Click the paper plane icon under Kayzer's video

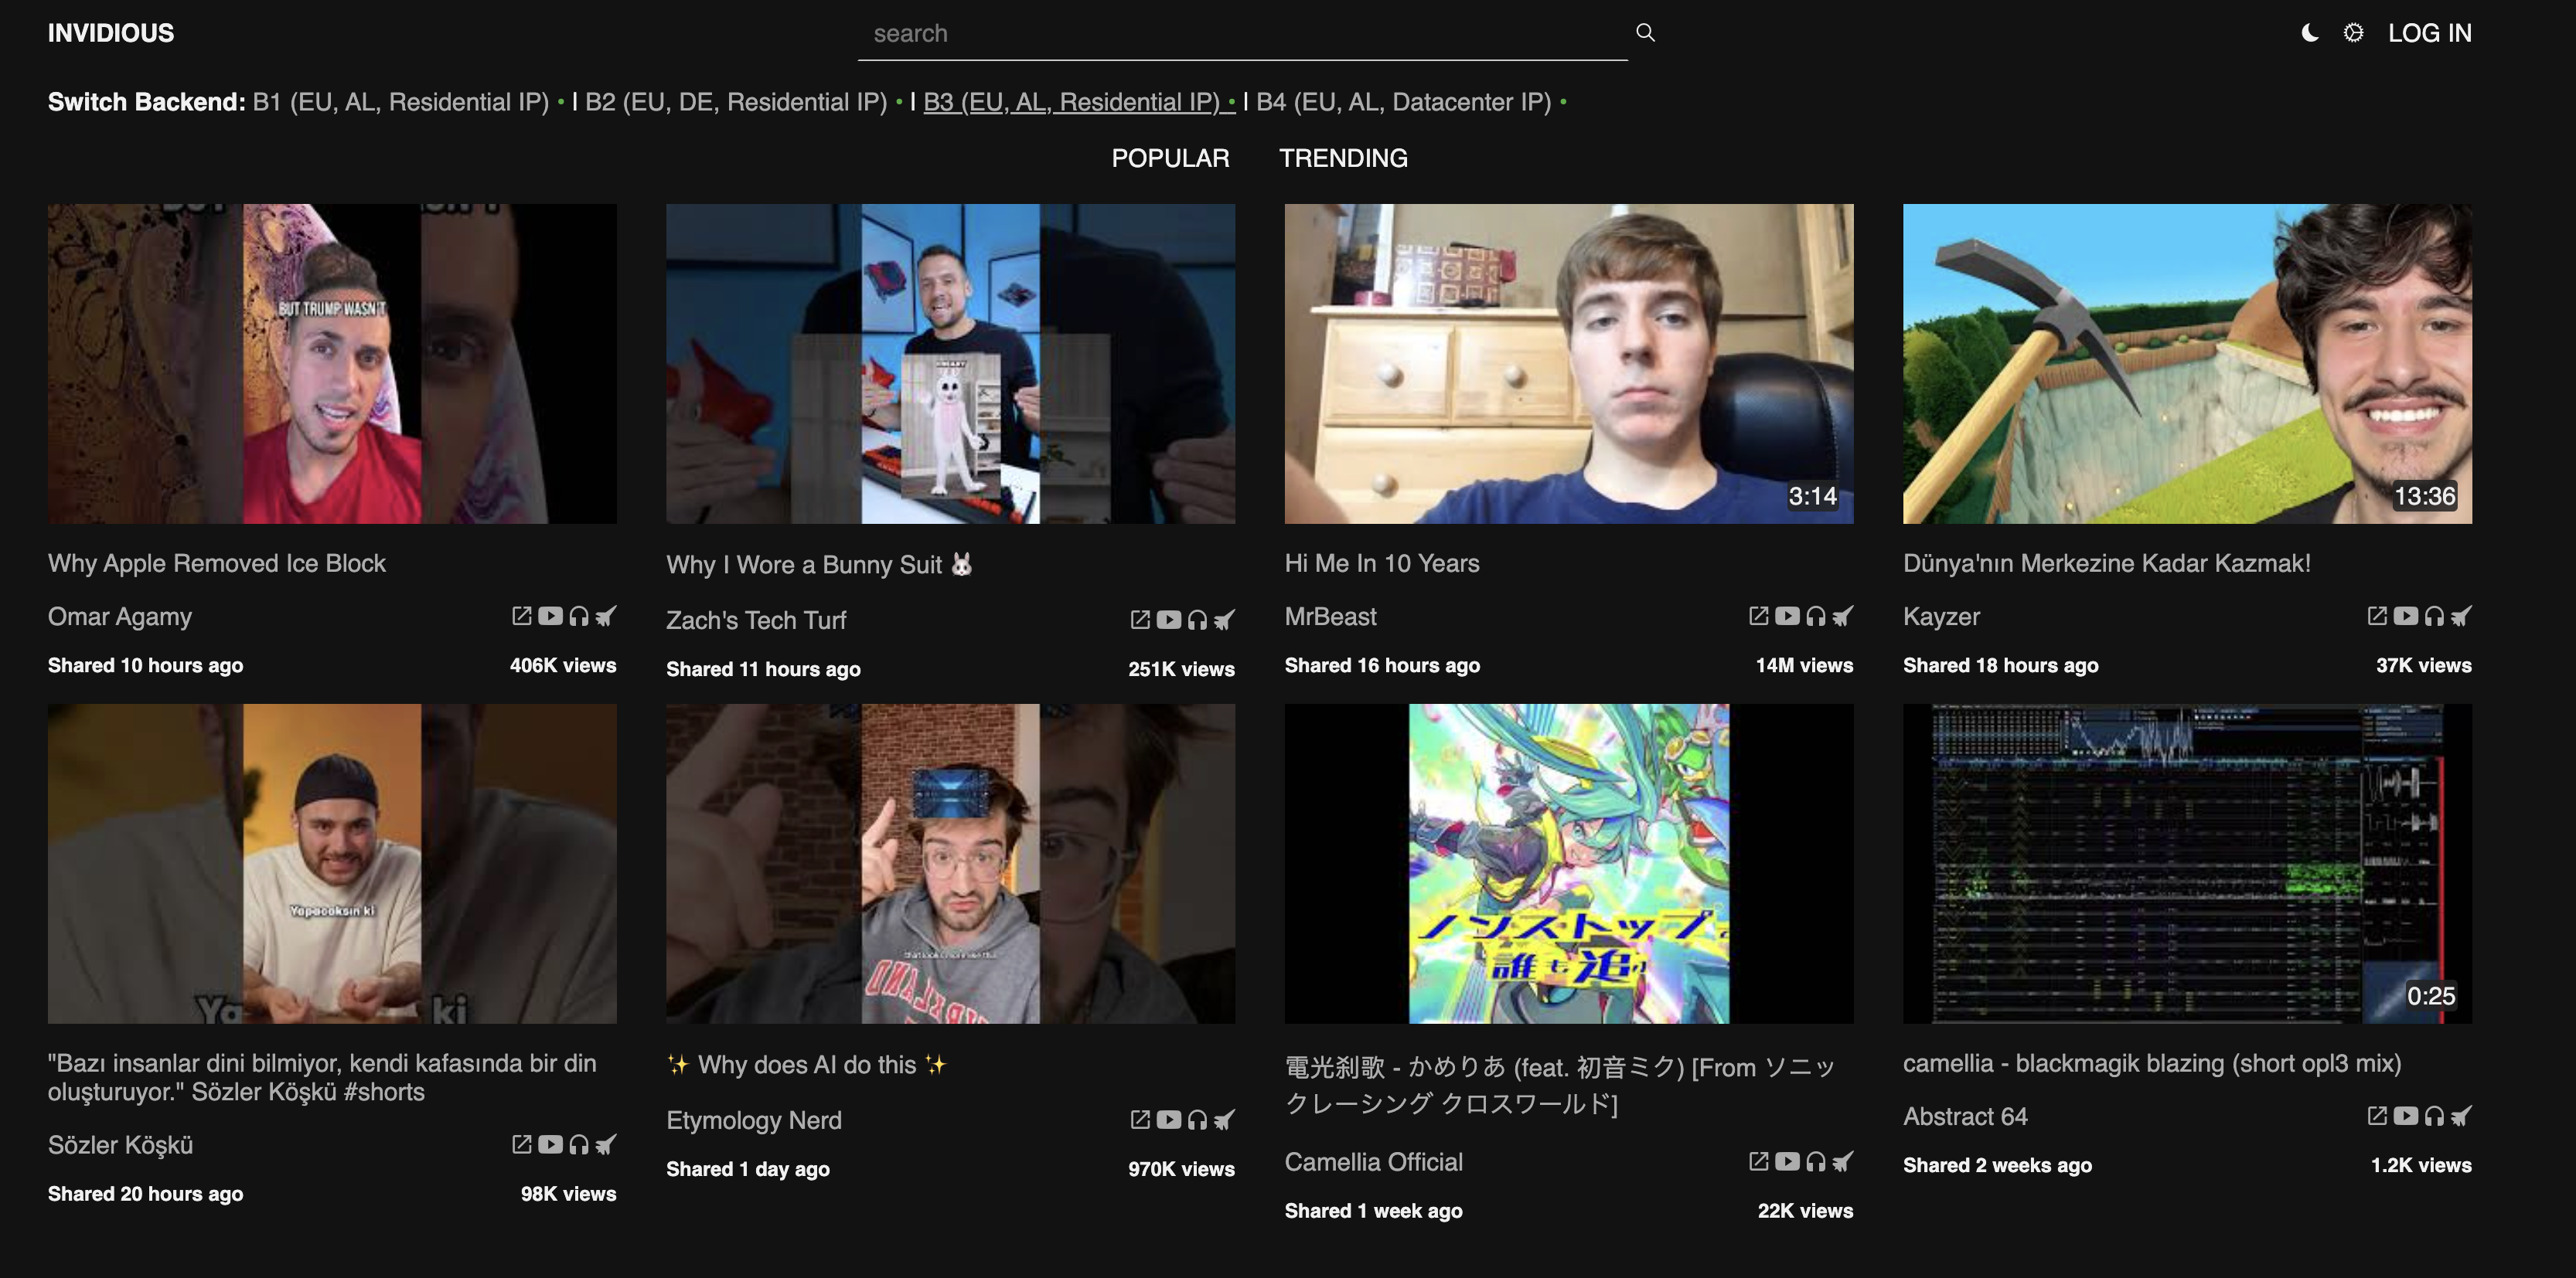pyautogui.click(x=2462, y=616)
